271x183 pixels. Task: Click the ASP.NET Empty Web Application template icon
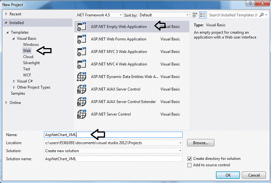(x=82, y=27)
